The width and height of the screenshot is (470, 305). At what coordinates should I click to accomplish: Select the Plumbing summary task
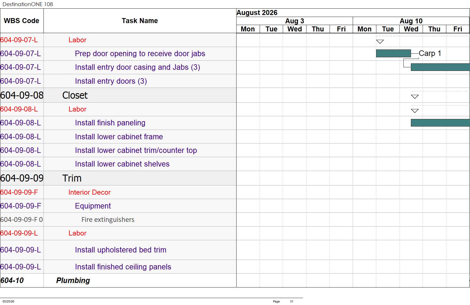(x=73, y=281)
